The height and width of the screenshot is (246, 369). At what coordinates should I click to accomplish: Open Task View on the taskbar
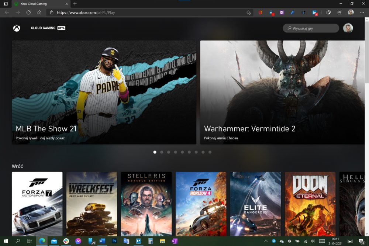pos(30,241)
